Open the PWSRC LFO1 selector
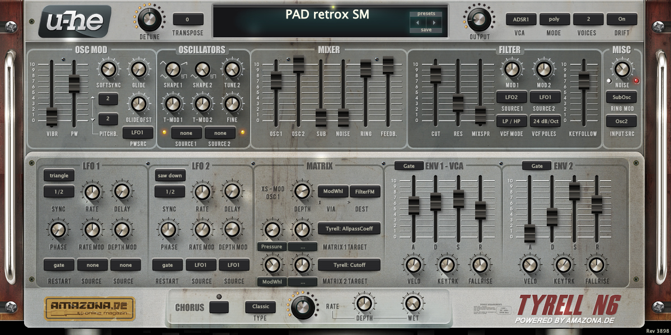Image resolution: width=671 pixels, height=335 pixels. pos(138,133)
